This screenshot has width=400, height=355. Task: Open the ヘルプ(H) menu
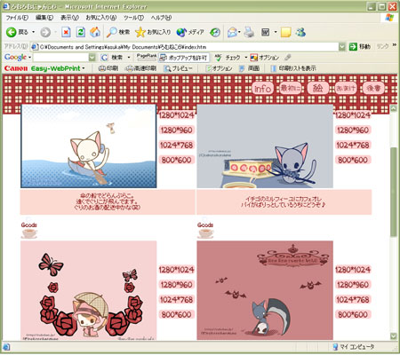pos(161,18)
